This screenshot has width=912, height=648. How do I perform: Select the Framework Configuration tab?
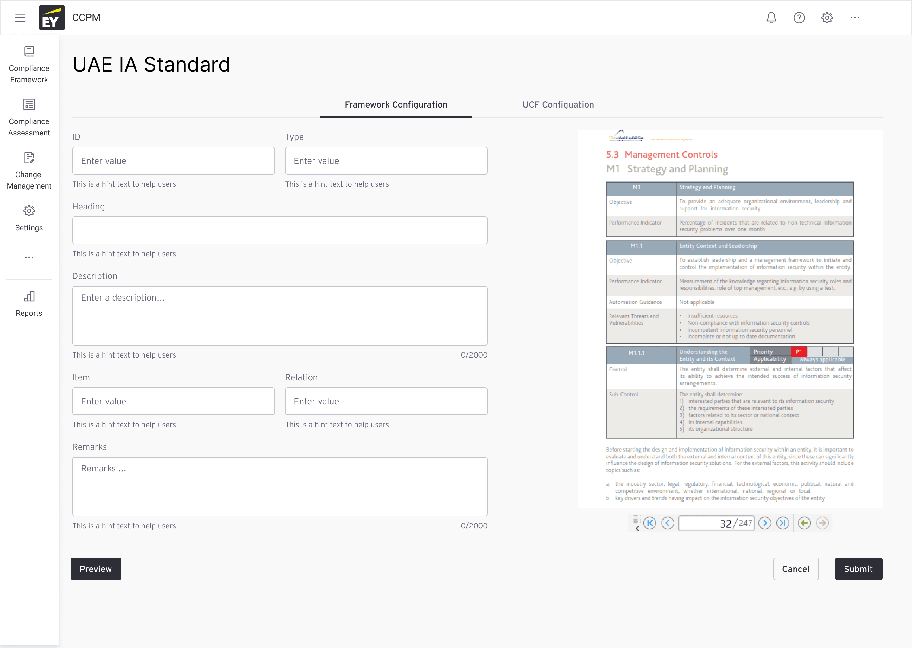[396, 104]
